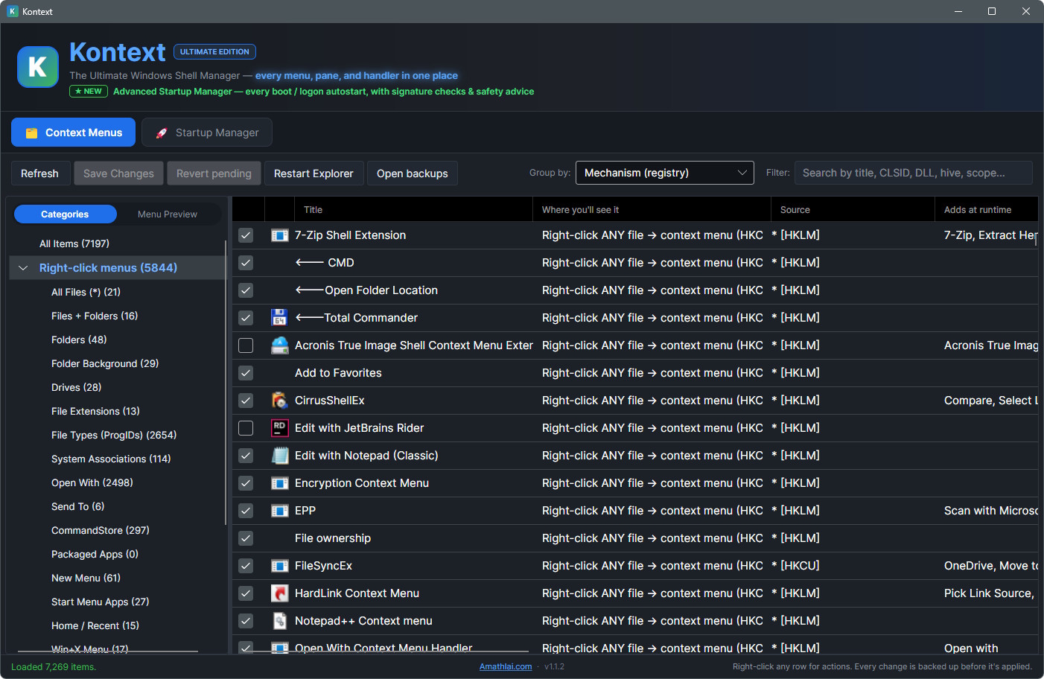The width and height of the screenshot is (1044, 679).
Task: Select the Send To (6) category
Action: 78,506
